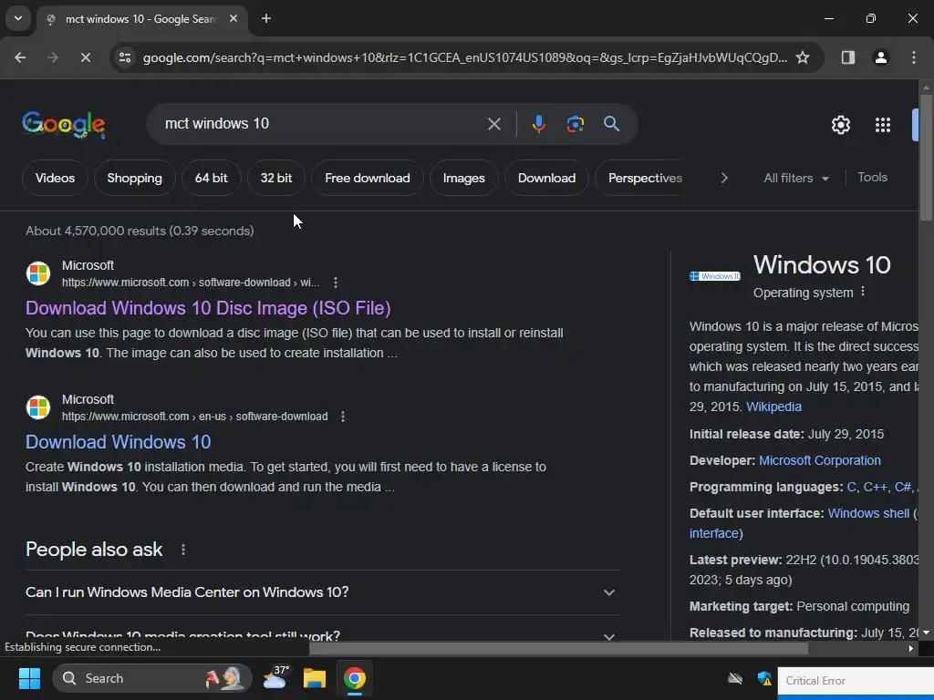Click the Chrome taskbar icon
This screenshot has width=934, height=700.
point(355,678)
